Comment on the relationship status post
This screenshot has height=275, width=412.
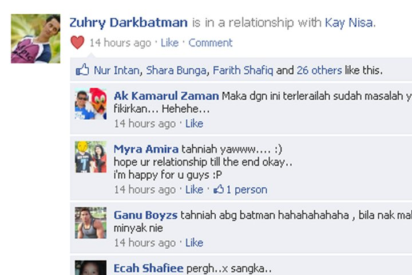coord(211,42)
